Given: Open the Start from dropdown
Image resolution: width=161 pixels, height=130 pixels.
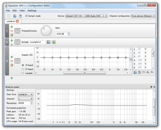Looking at the screenshot, I should click(25, 94).
